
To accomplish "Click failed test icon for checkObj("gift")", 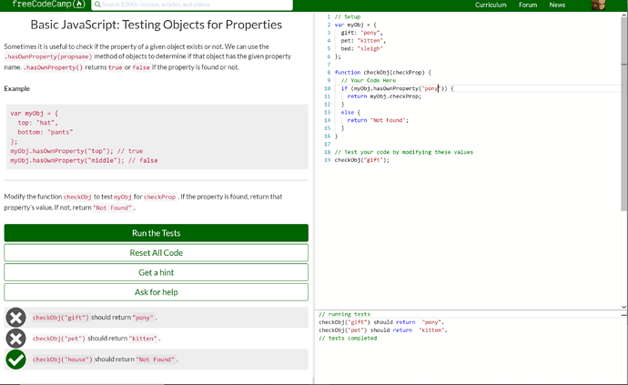I will click(15, 318).
